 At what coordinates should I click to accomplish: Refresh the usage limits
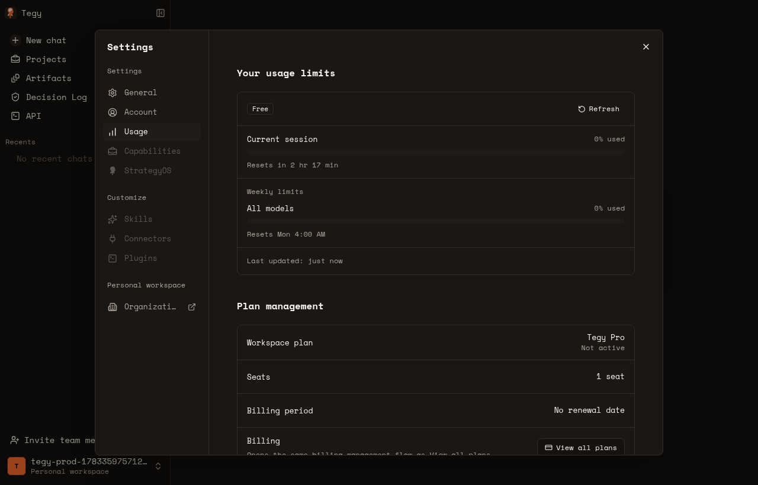[599, 109]
